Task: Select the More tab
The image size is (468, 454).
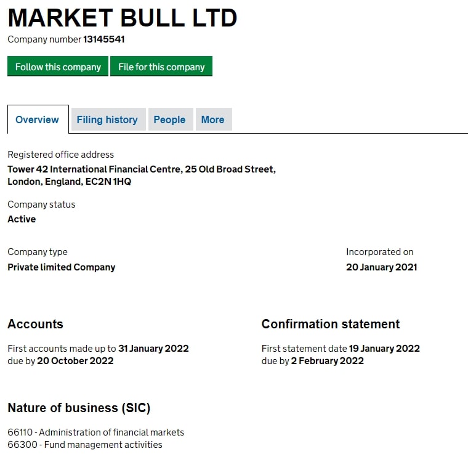Action: coord(212,120)
